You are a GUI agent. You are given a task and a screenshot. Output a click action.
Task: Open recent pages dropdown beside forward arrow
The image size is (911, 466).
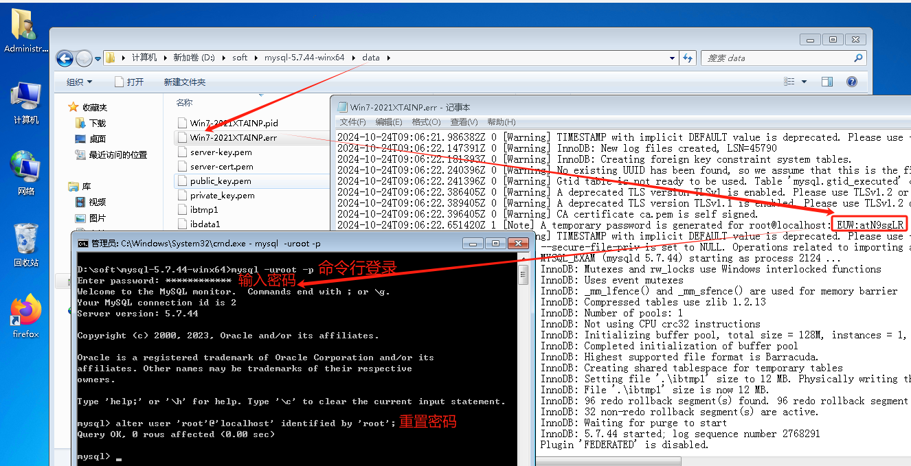[x=98, y=58]
